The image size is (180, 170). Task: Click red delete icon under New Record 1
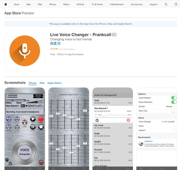[x=128, y=120]
